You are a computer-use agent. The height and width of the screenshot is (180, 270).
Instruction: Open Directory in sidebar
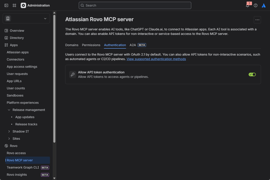coord(17,38)
